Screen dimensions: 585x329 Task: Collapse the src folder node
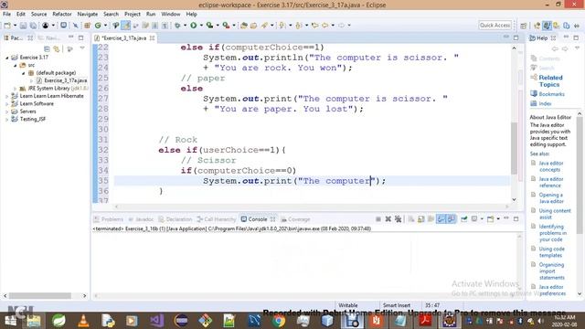pyautogui.click(x=15, y=65)
